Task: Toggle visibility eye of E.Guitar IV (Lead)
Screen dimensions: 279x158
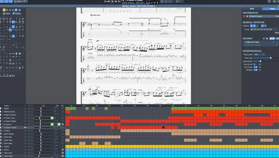Action: [x=25, y=127]
